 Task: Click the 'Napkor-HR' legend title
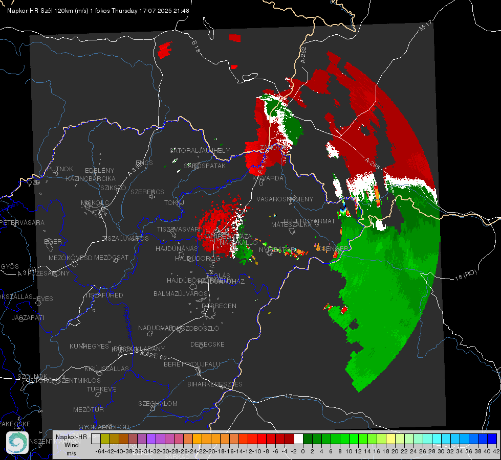tap(71, 436)
